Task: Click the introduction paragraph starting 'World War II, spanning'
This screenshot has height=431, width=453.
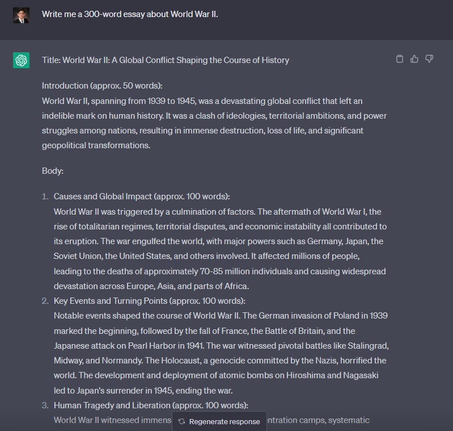Action: click(214, 123)
